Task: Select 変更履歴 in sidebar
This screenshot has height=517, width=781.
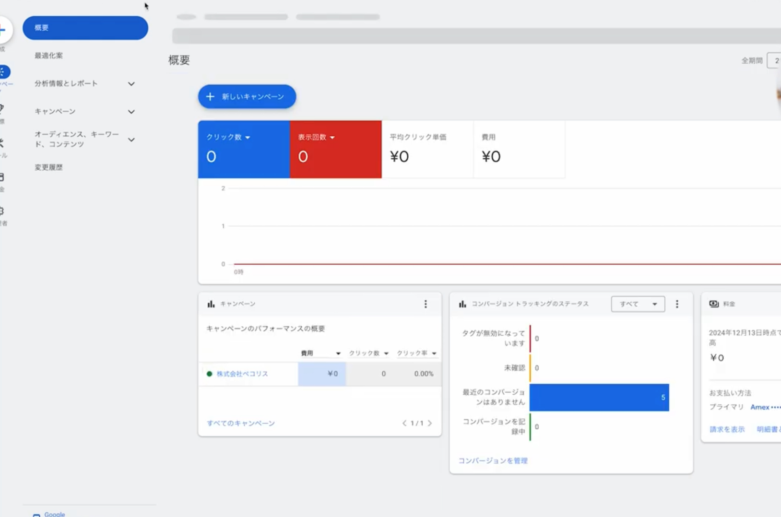Action: (48, 167)
